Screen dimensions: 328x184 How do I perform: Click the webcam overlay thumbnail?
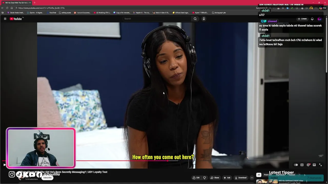(x=41, y=148)
